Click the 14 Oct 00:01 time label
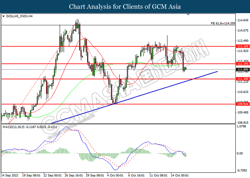The height and width of the screenshot is (178, 250). pos(180,176)
